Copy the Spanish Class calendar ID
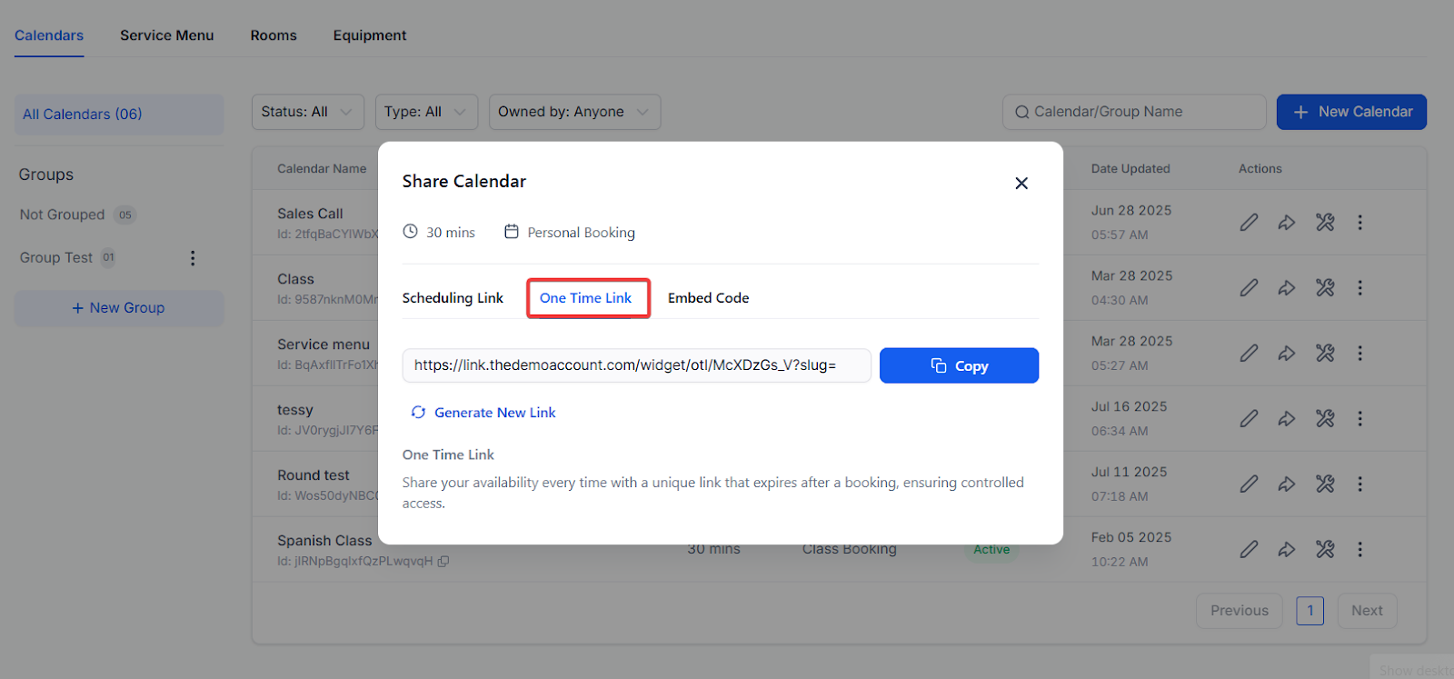Viewport: 1454px width, 679px height. pyautogui.click(x=443, y=562)
